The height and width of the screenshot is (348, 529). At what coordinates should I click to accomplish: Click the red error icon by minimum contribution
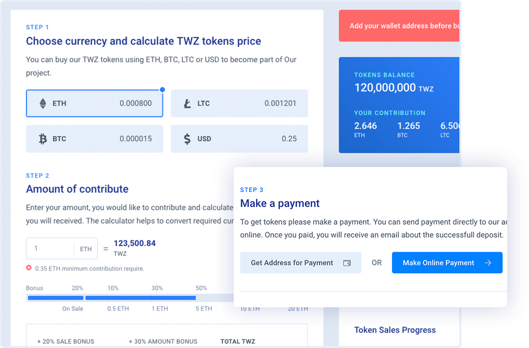(x=29, y=268)
